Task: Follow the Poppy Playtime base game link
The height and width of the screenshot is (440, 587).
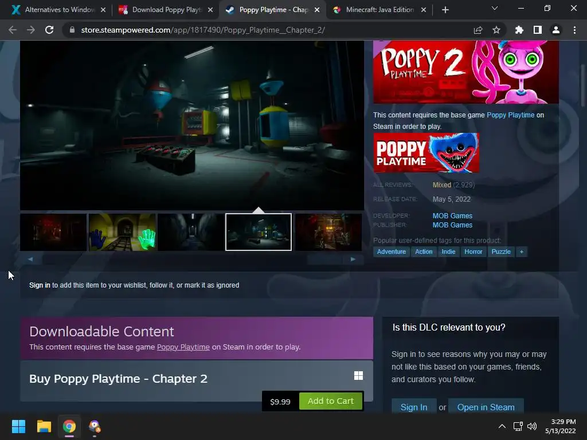Action: [510, 115]
